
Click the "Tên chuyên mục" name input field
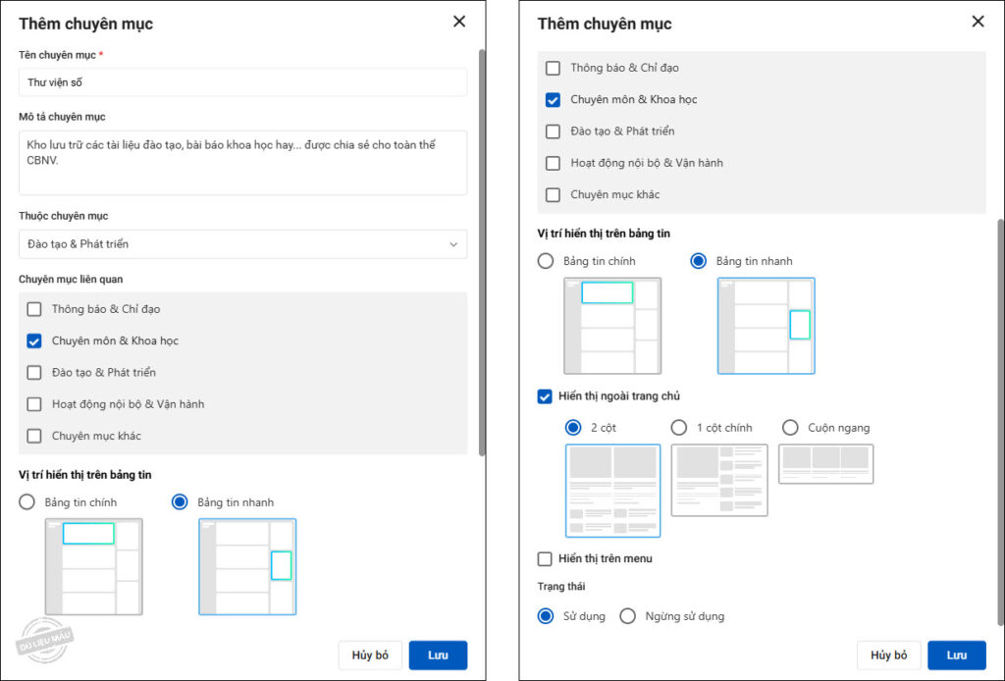242,82
